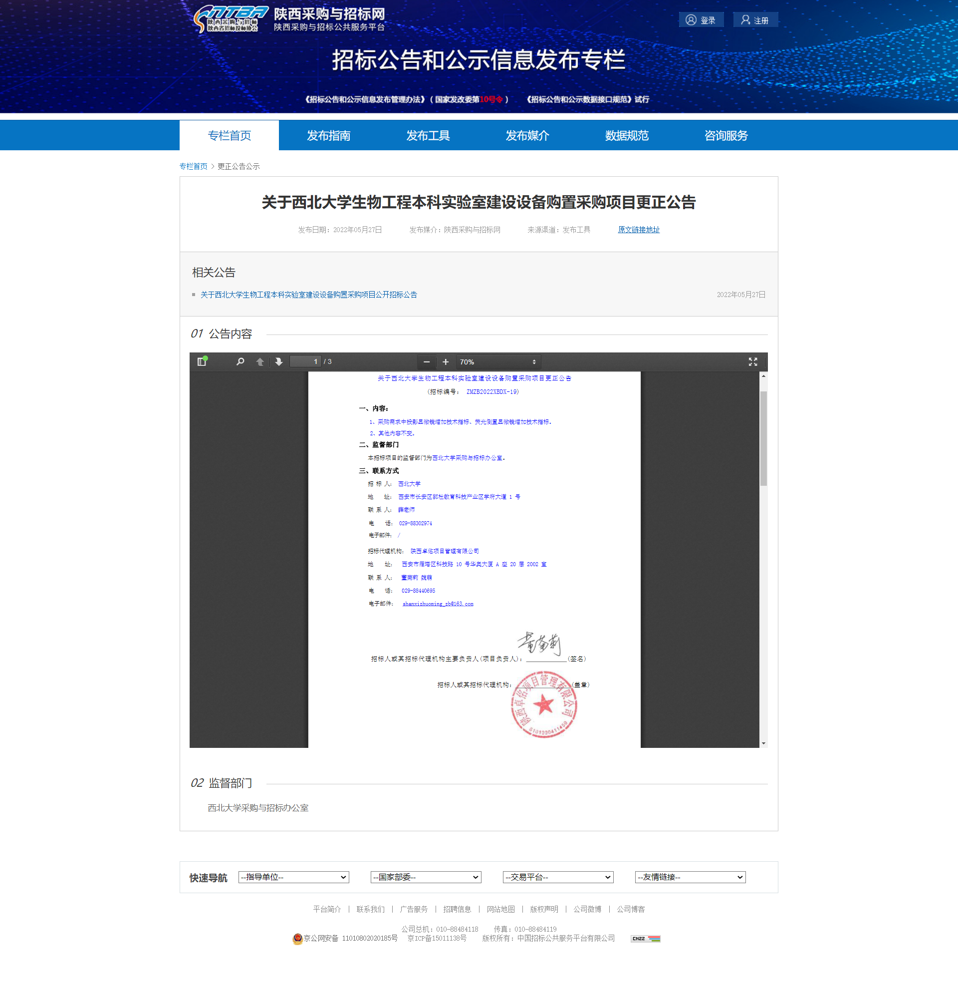Open the 数据规范 navigation tab
The image size is (958, 1005).
[x=627, y=135]
